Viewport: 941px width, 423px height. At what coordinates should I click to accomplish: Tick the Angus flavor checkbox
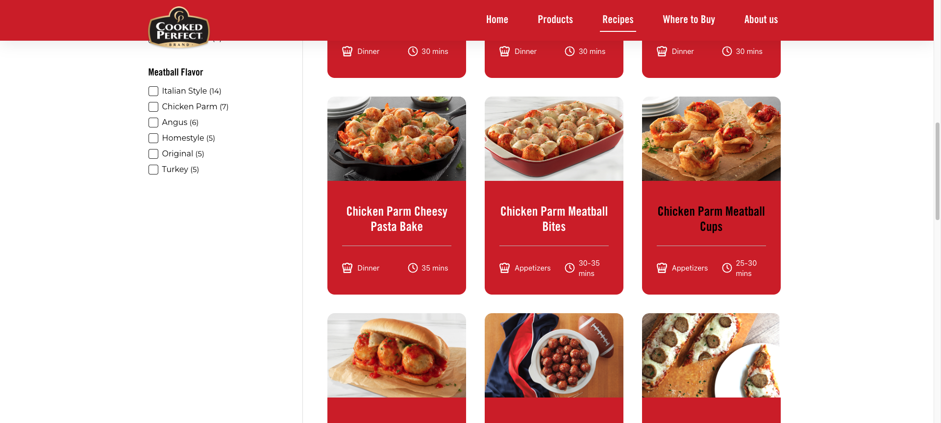pos(153,123)
